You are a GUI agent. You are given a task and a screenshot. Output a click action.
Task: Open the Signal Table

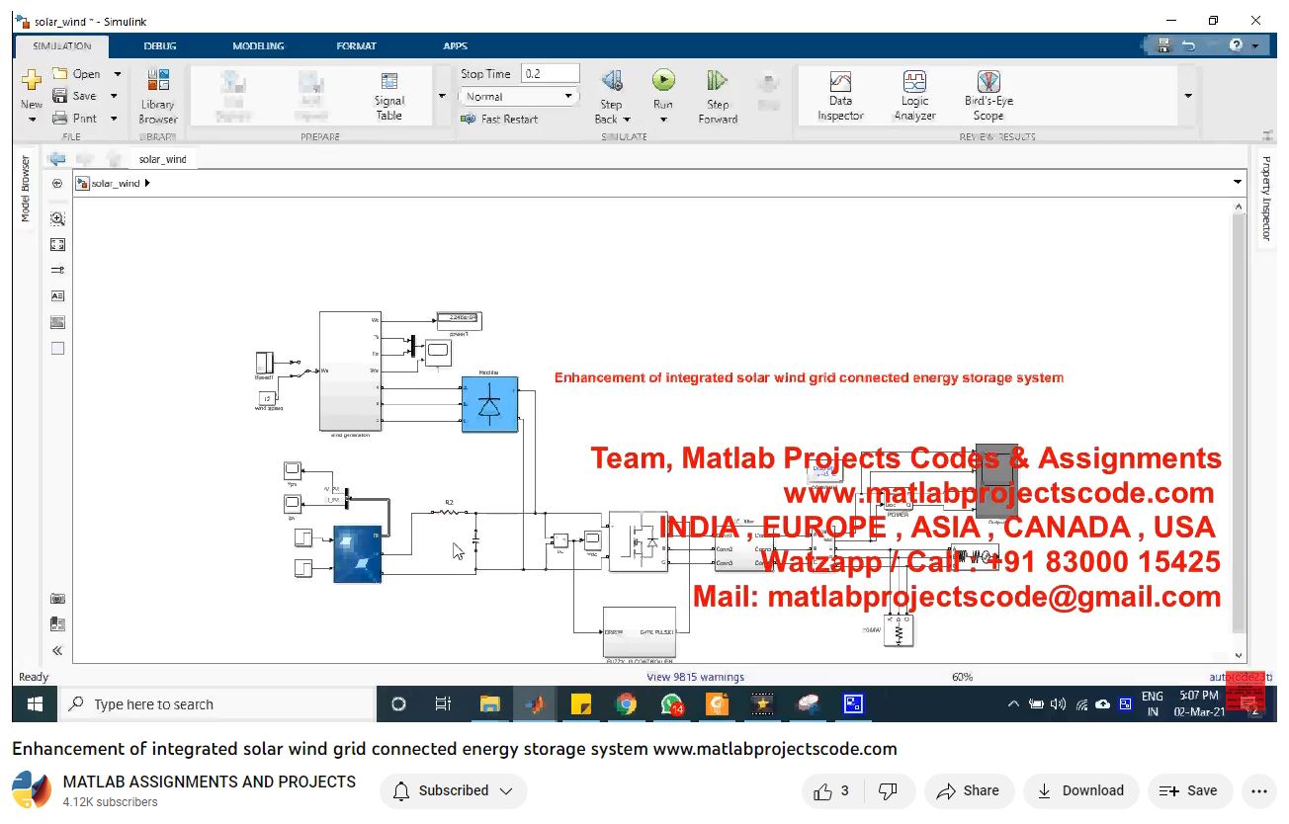[x=389, y=96]
